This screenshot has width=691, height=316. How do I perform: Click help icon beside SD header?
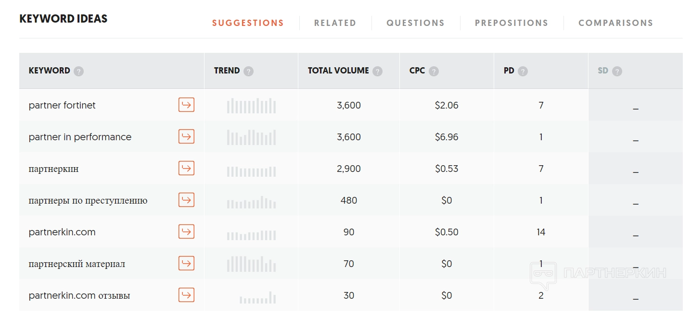point(617,71)
